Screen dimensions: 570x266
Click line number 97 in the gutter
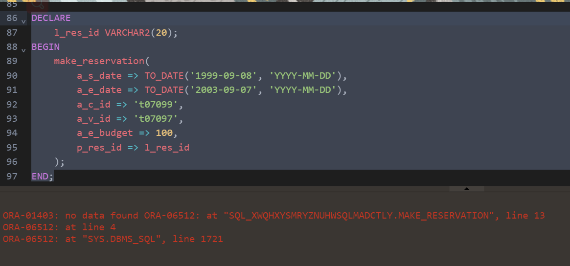click(x=12, y=177)
